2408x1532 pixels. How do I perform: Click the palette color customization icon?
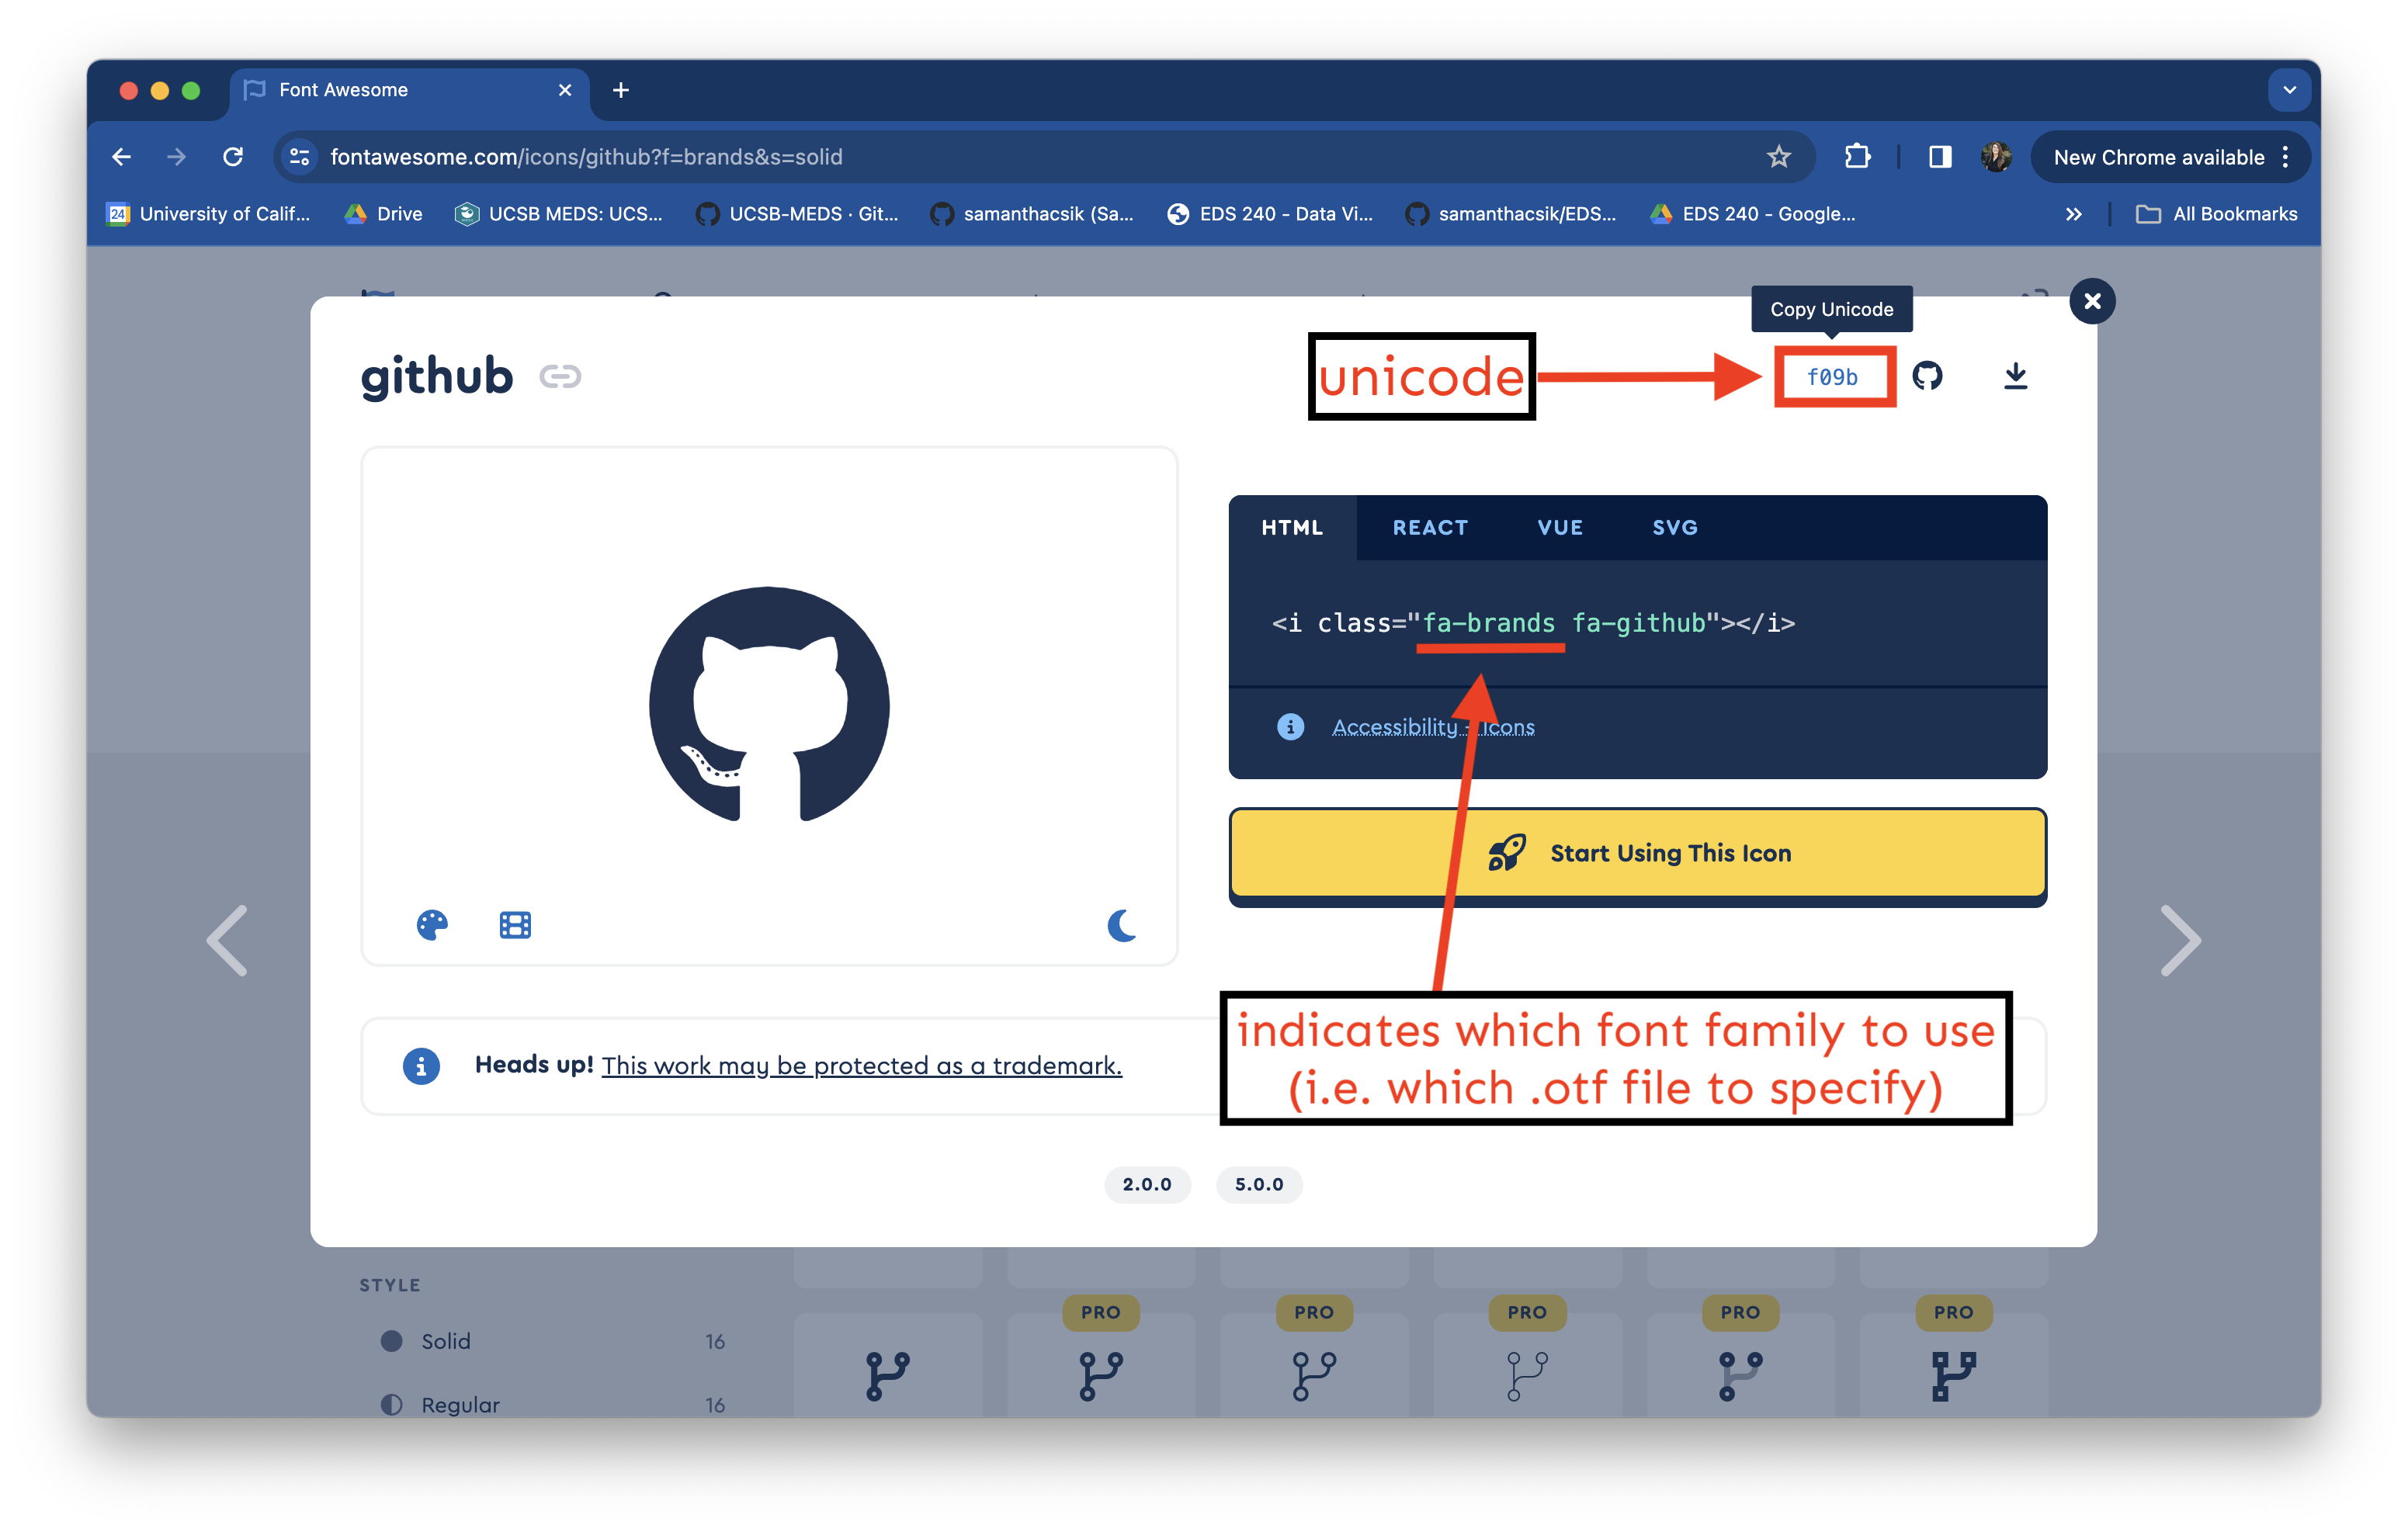(x=432, y=925)
